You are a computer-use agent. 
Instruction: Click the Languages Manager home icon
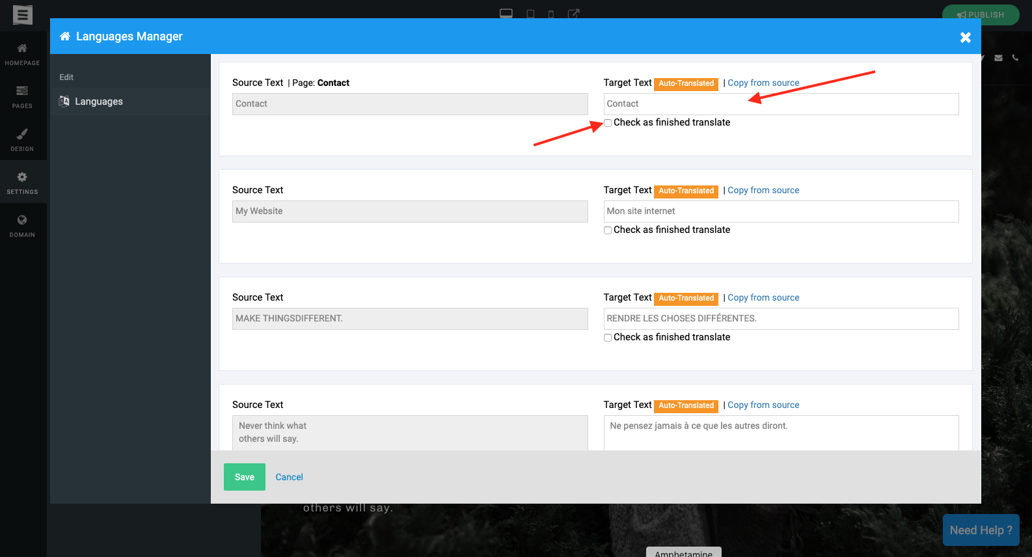point(65,36)
